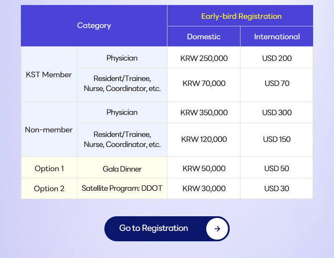Click the KRW 250,000 price cell
This screenshot has width=334, height=258.
click(x=204, y=58)
